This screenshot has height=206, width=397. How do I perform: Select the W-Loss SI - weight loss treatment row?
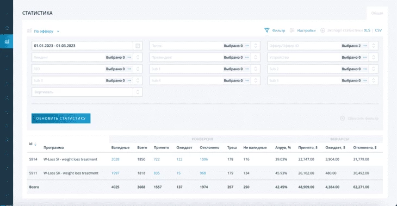point(205,159)
